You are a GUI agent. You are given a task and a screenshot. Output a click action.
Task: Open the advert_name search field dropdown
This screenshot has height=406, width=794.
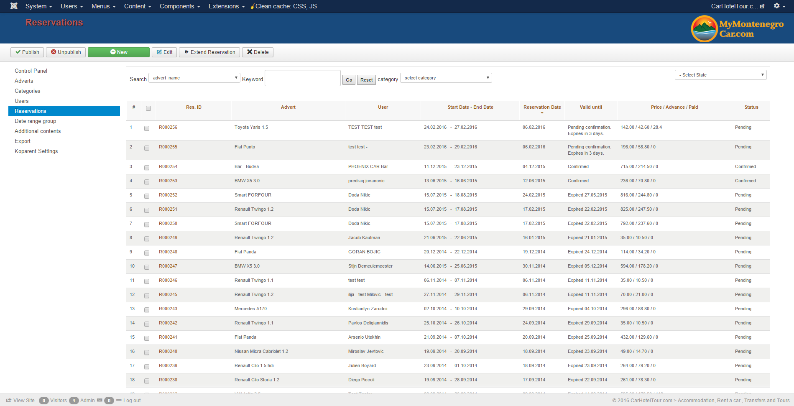194,78
